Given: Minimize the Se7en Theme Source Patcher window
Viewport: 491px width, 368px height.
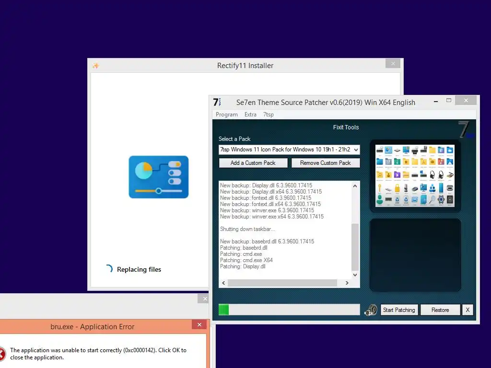Looking at the screenshot, I should click(x=435, y=102).
